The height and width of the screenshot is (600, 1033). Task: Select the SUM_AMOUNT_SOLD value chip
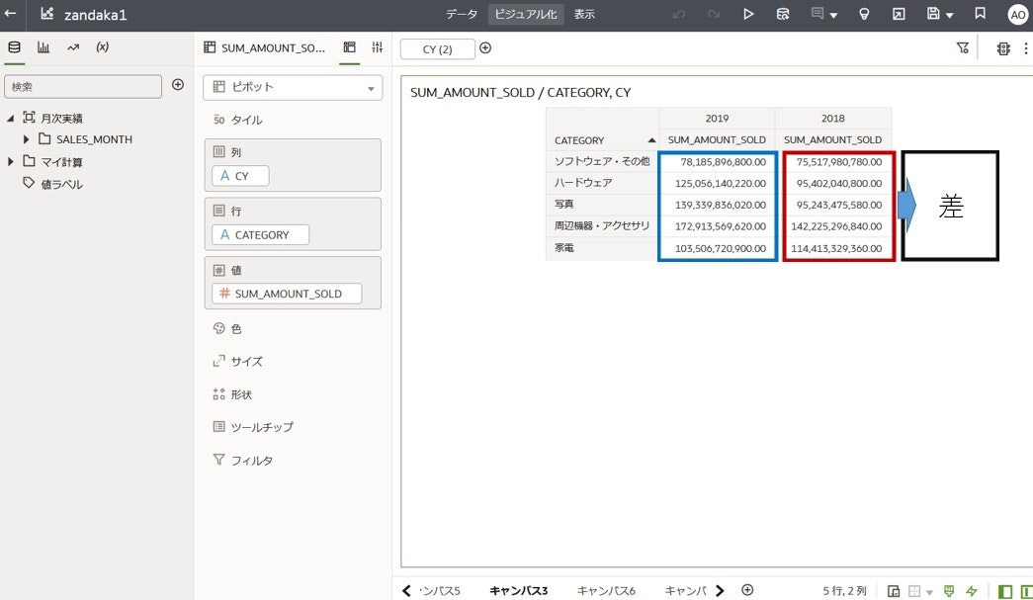[x=287, y=294]
